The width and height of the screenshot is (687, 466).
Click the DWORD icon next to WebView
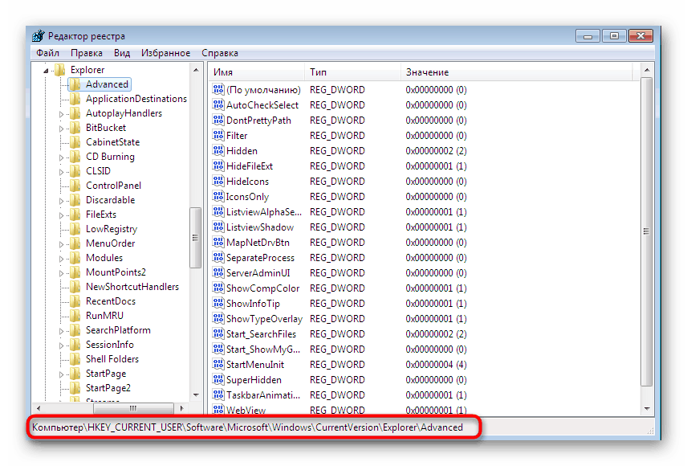[218, 410]
